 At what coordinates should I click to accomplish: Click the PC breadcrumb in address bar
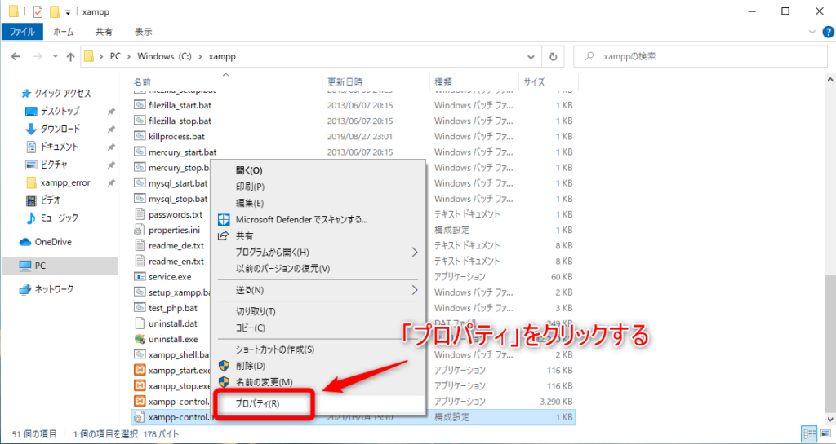tap(115, 56)
